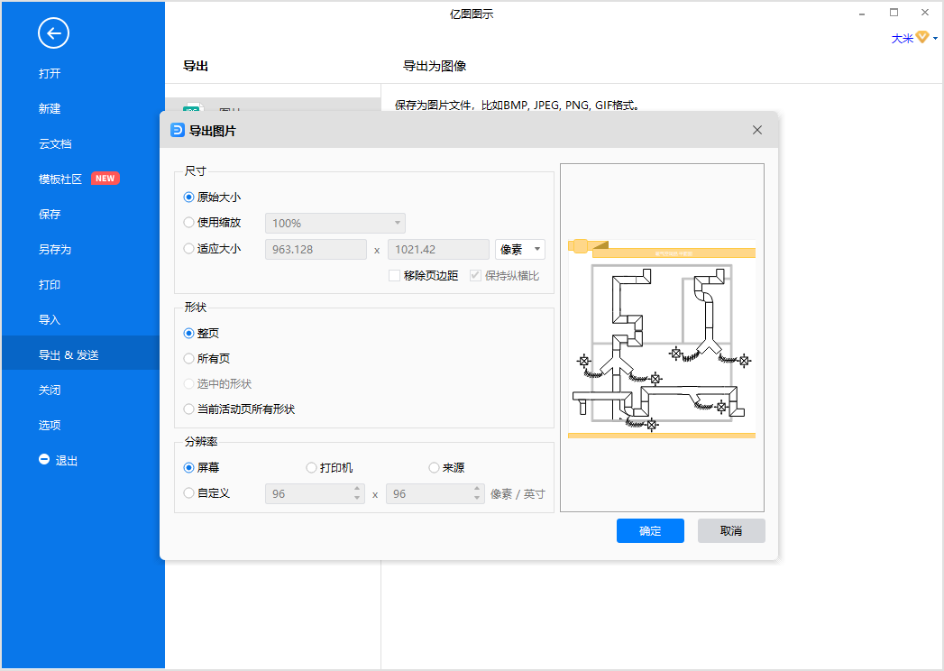Select the 适应大小 radio option

(x=189, y=249)
